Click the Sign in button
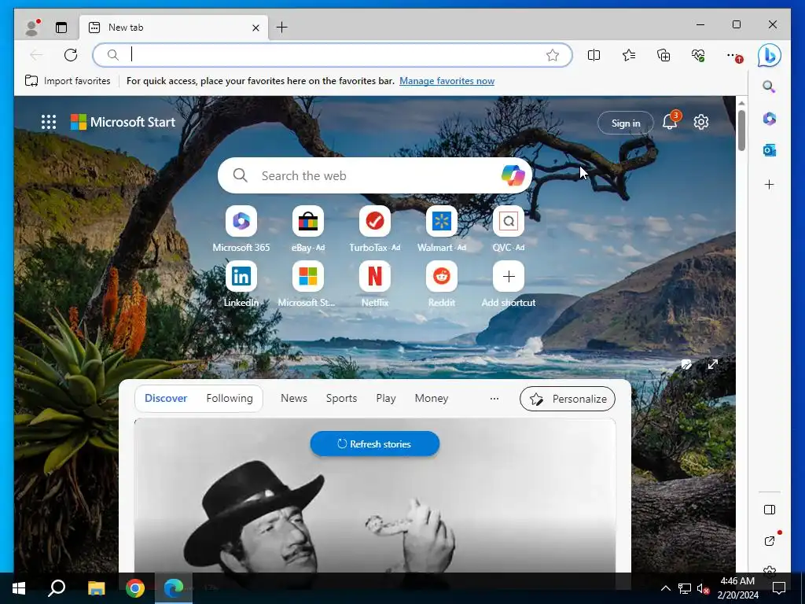 click(x=625, y=123)
